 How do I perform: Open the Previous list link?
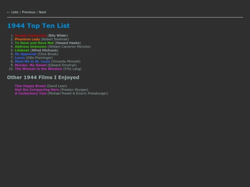click(x=29, y=12)
